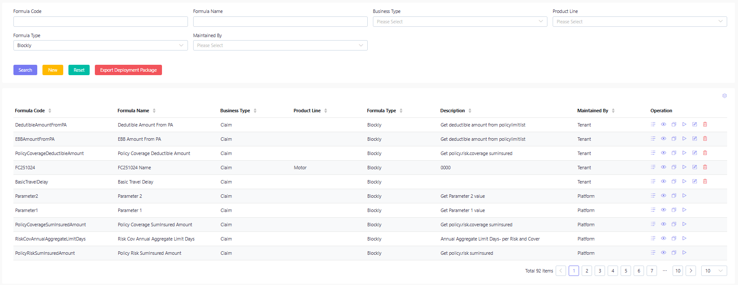This screenshot has height=285, width=738.
Task: Sort table by Maintained By column
Action: [613, 111]
